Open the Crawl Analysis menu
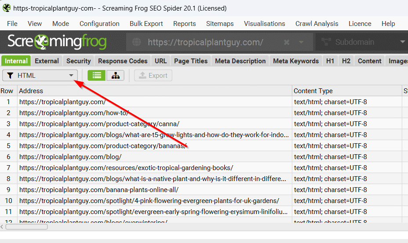 coord(317,24)
